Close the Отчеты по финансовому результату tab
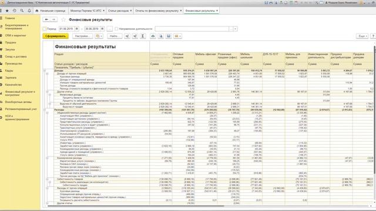Viewport: 376px width, 211px height. pos(181,11)
